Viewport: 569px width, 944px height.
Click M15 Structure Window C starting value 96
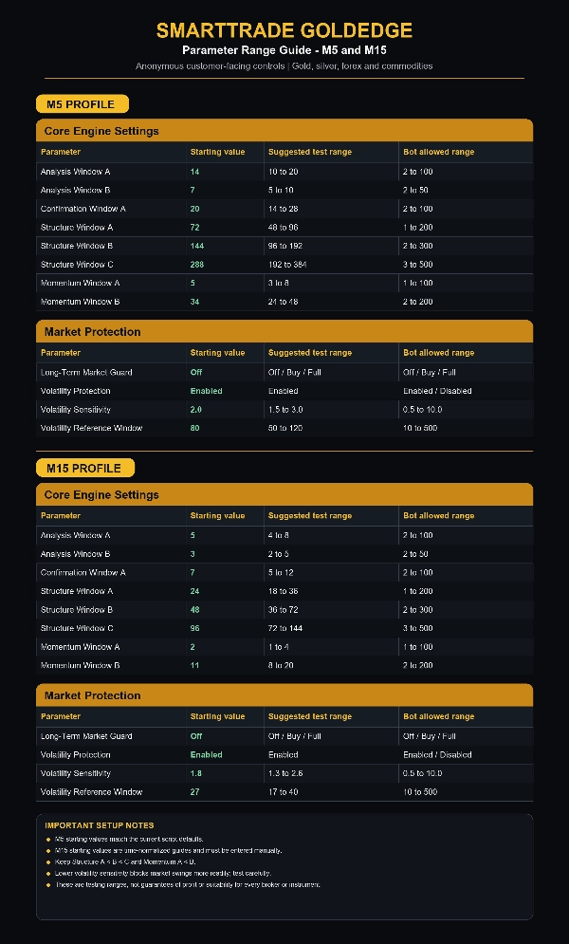coord(194,628)
